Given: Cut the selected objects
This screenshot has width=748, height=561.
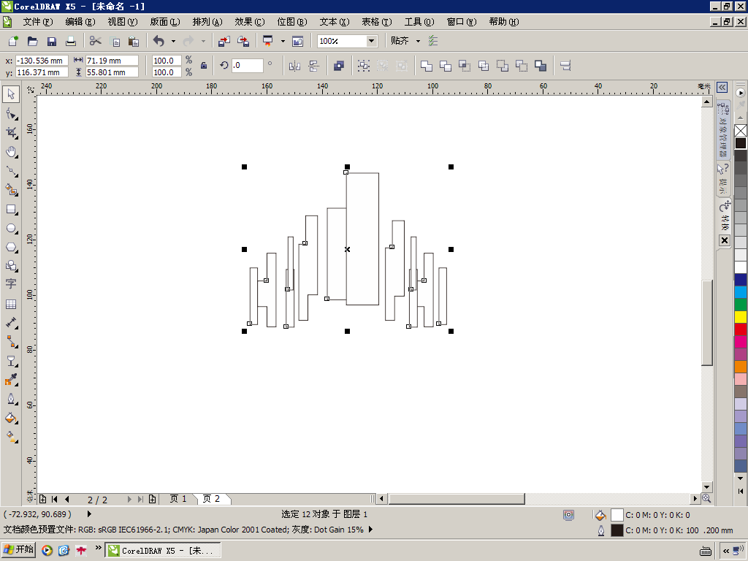Looking at the screenshot, I should point(96,41).
